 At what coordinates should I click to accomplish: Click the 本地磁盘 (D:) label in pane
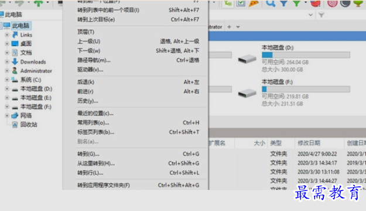coord(278,48)
